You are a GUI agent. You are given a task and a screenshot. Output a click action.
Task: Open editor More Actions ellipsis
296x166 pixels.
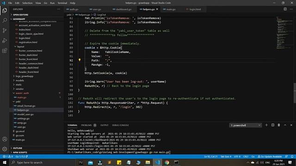[291, 9]
